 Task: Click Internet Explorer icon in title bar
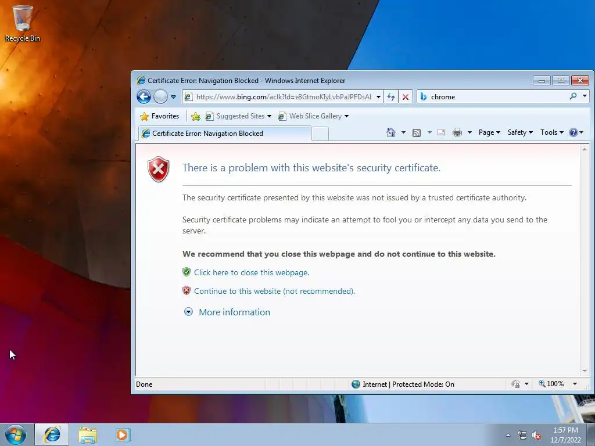pos(141,80)
